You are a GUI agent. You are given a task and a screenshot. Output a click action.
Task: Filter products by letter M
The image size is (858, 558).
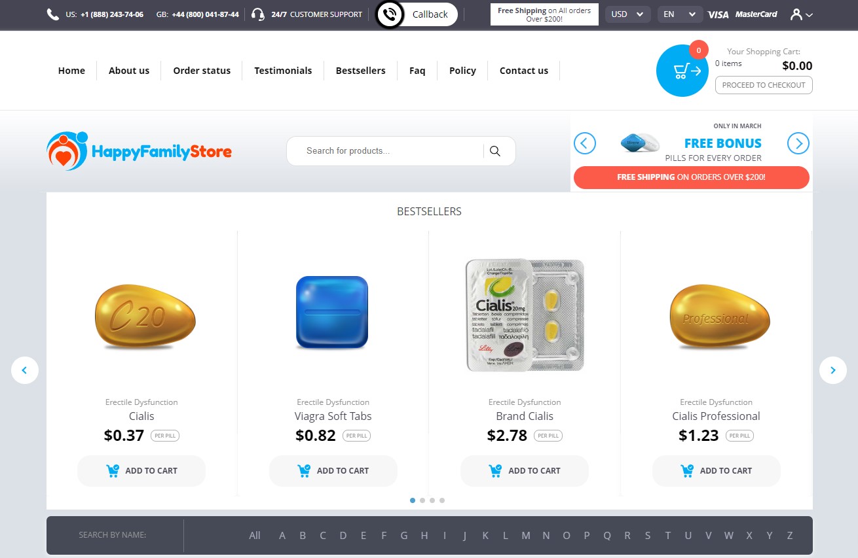(526, 535)
